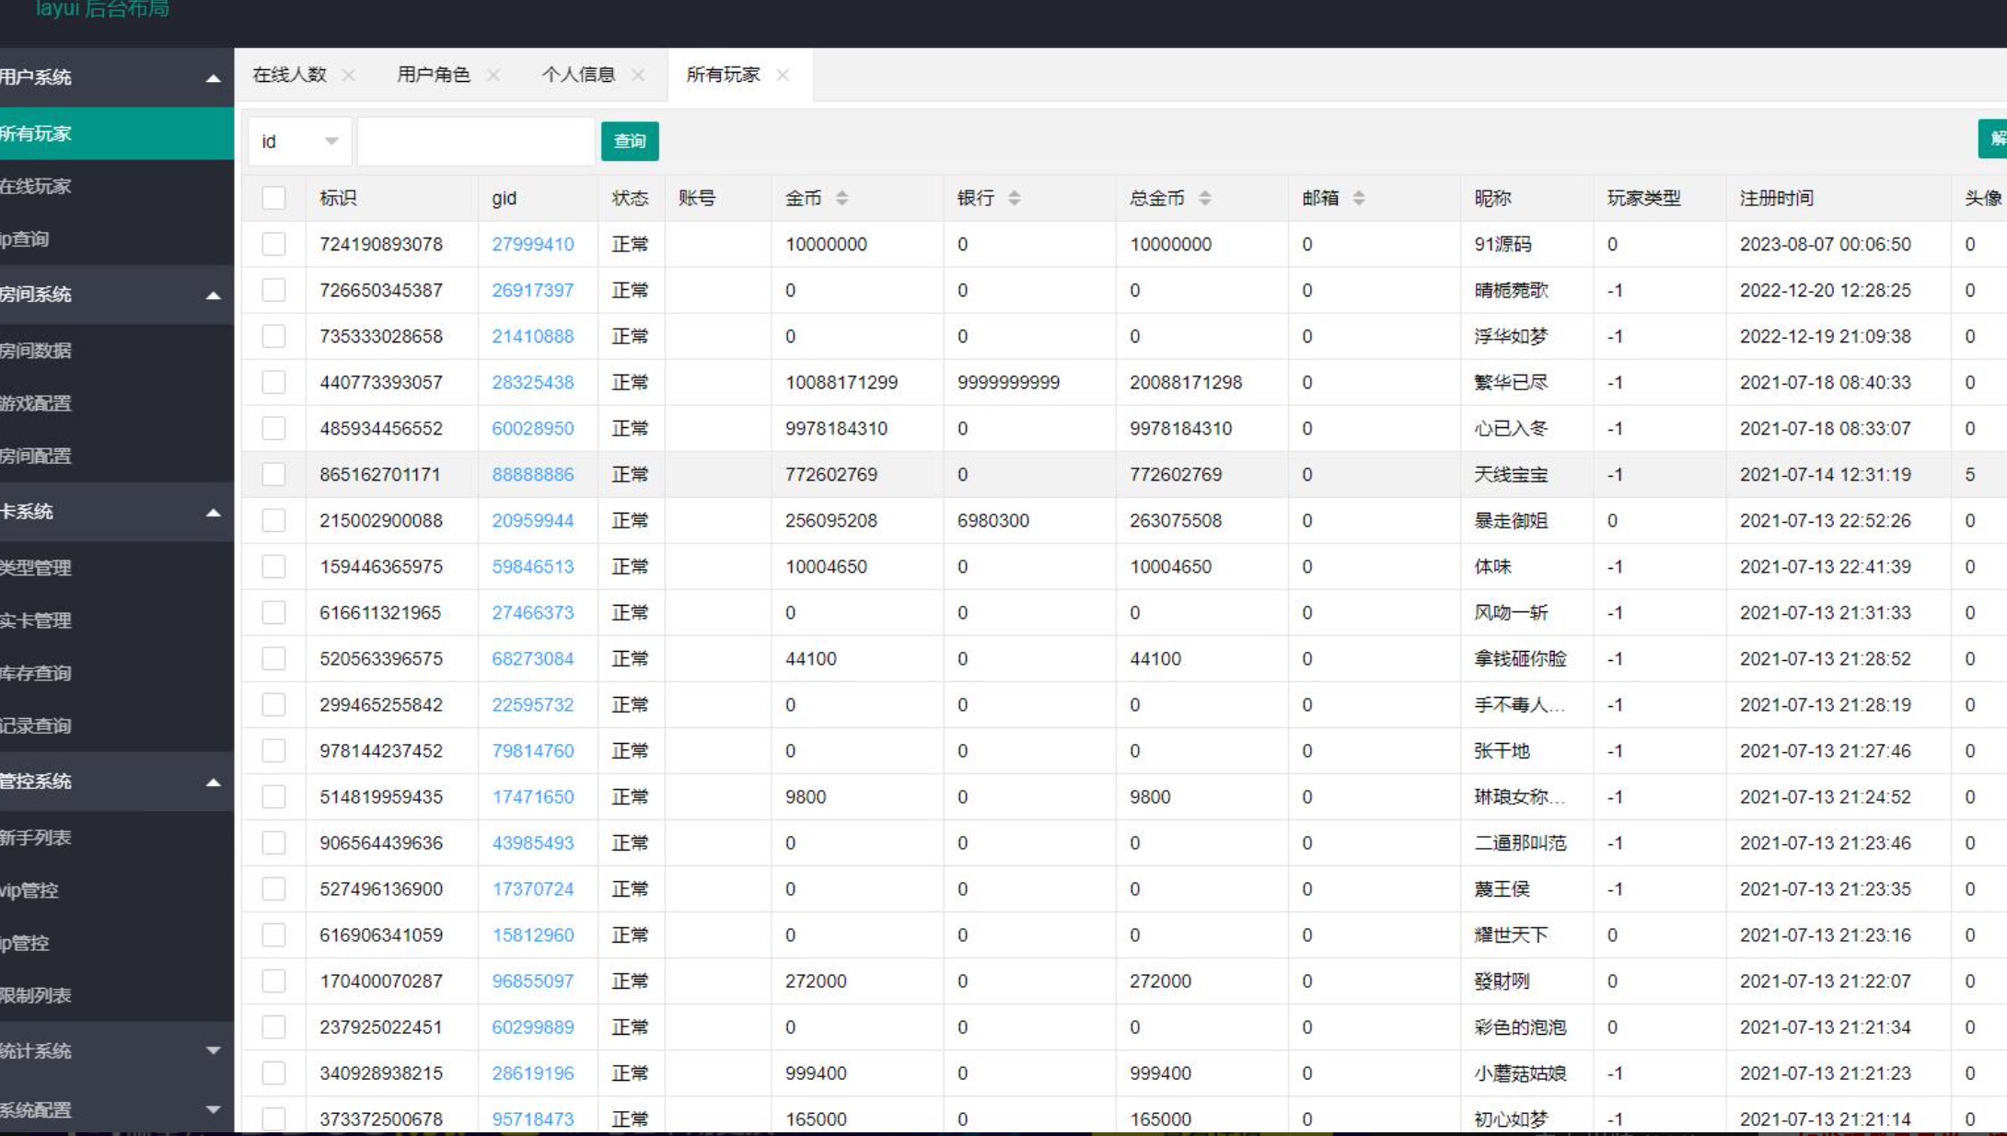Open the id search field dropdown
Image resolution: width=2007 pixels, height=1136 pixels.
pos(299,141)
